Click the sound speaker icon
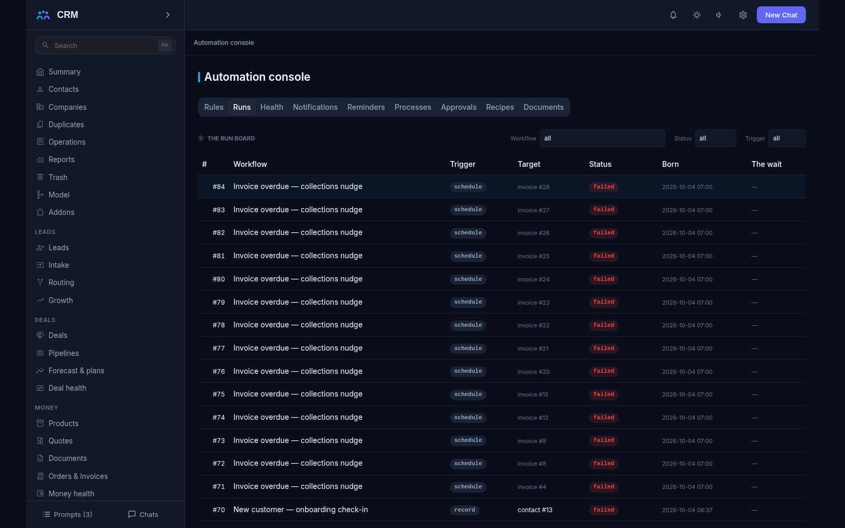 click(x=719, y=15)
